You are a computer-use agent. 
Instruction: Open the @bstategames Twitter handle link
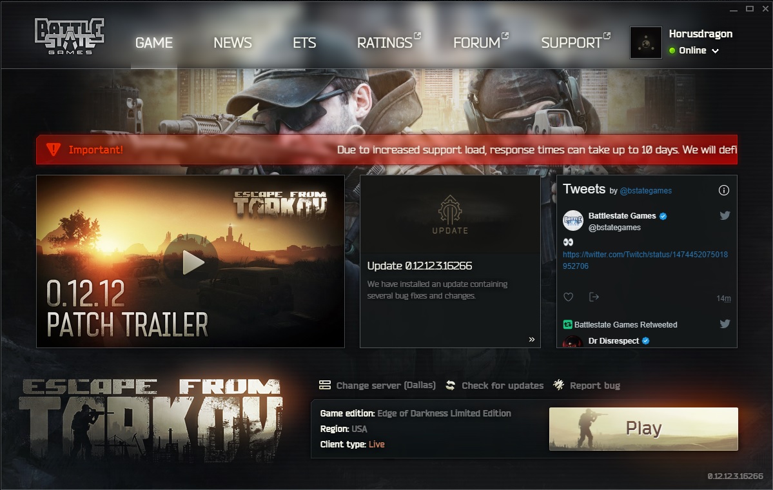(x=645, y=191)
